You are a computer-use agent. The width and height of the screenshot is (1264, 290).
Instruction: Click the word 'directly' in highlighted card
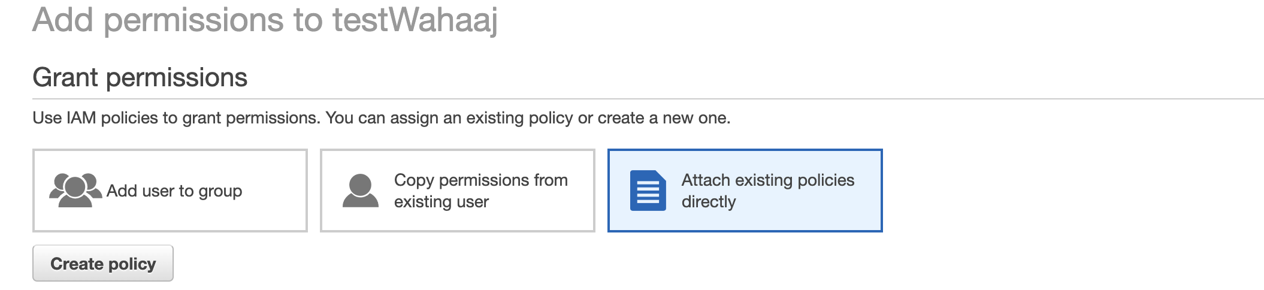tap(708, 202)
